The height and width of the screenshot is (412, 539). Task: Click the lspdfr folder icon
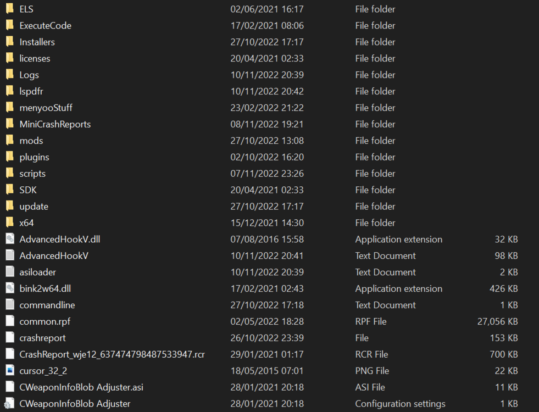(x=9, y=91)
